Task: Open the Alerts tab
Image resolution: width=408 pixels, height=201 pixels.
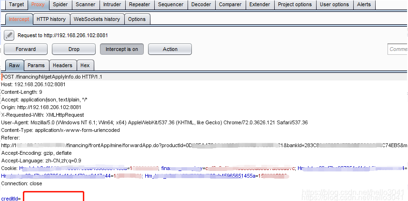Action: (x=364, y=4)
